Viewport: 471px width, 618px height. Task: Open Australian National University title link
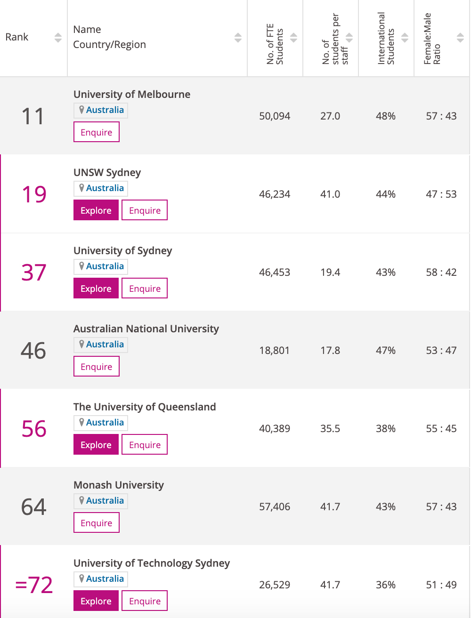click(146, 329)
